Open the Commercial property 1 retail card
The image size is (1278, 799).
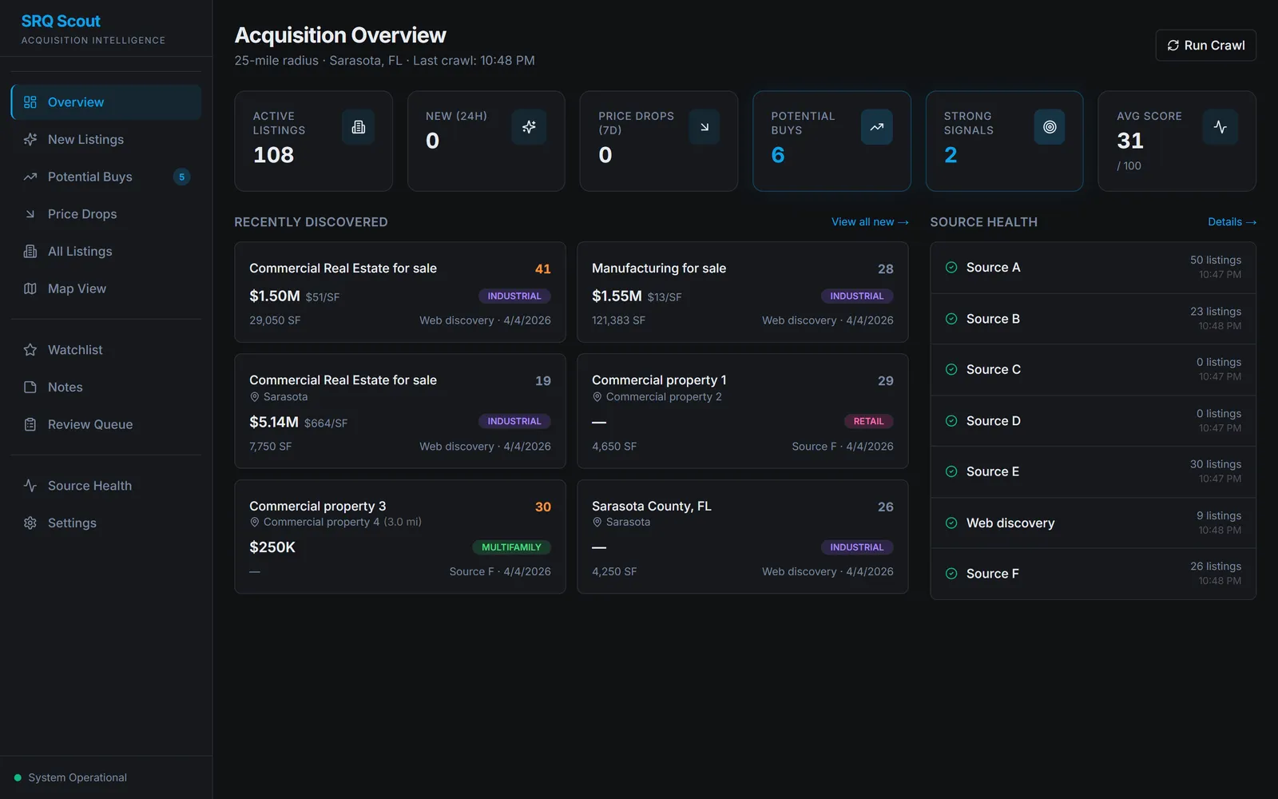tap(743, 411)
